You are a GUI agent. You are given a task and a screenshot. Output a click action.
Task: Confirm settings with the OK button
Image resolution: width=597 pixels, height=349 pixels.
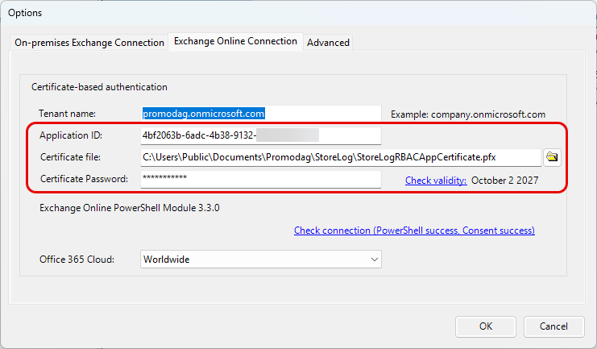click(486, 326)
